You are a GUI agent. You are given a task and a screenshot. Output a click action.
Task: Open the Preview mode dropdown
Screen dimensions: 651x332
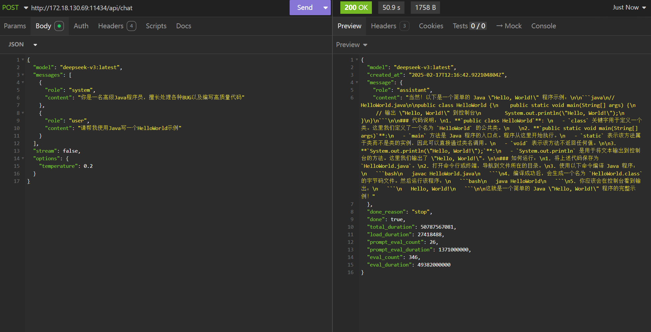352,45
